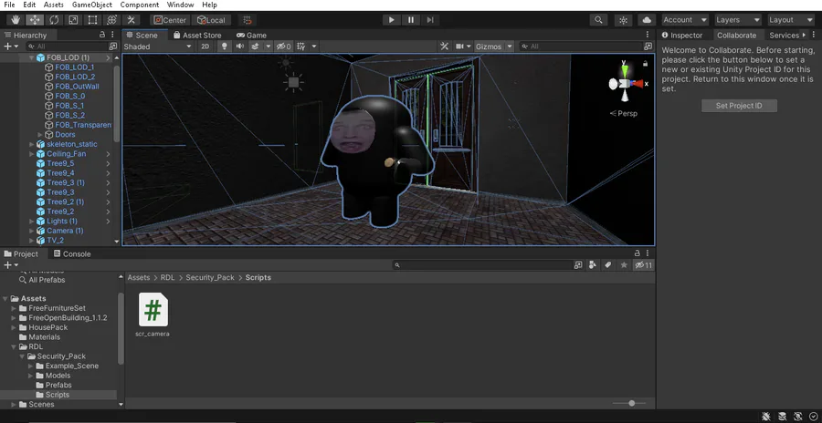The height and width of the screenshot is (423, 822).
Task: Toggle 2D scene view mode
Action: [x=205, y=46]
